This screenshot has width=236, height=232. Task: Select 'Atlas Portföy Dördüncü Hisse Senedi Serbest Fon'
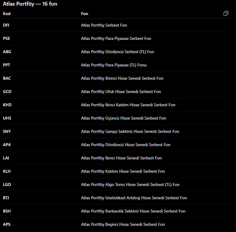click(x=126, y=145)
